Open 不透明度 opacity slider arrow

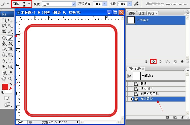104,4
